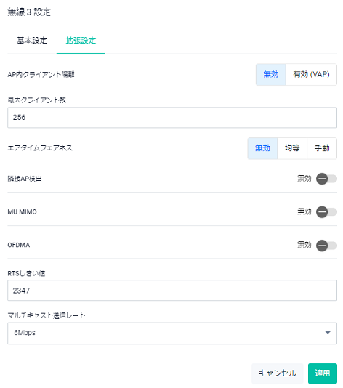The width and height of the screenshot is (343, 388).
Task: Click the RTSしきい値 input field
Action: click(172, 290)
